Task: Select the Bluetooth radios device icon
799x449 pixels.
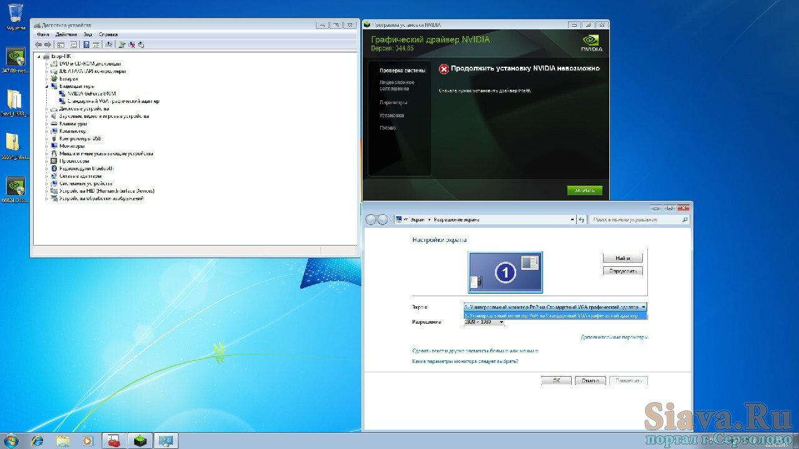Action: click(54, 168)
